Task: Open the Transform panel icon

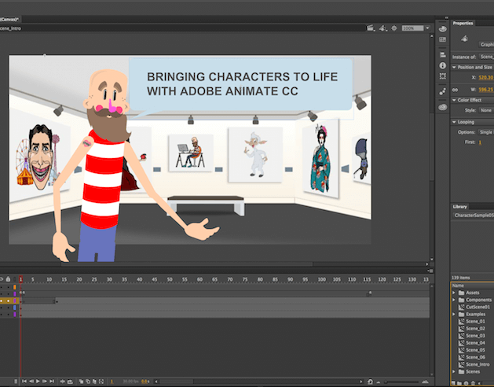Action: [443, 76]
